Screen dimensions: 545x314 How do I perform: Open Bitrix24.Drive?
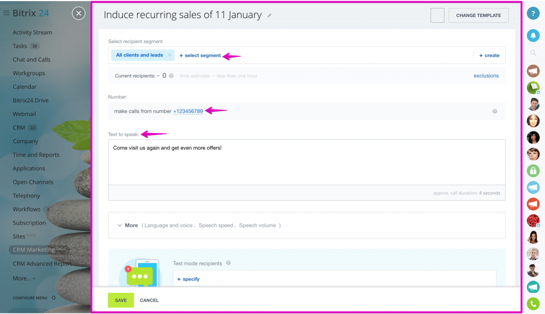[x=30, y=100]
